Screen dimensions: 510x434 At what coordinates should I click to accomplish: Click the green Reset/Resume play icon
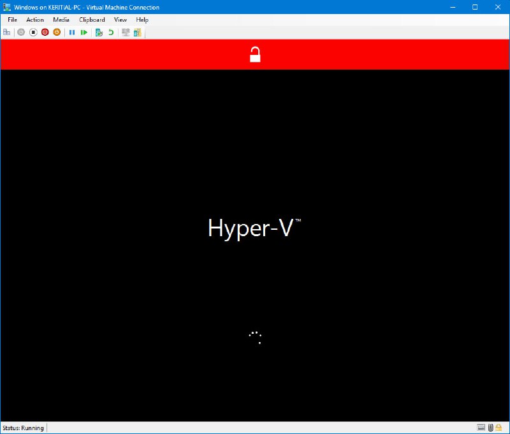coord(84,32)
